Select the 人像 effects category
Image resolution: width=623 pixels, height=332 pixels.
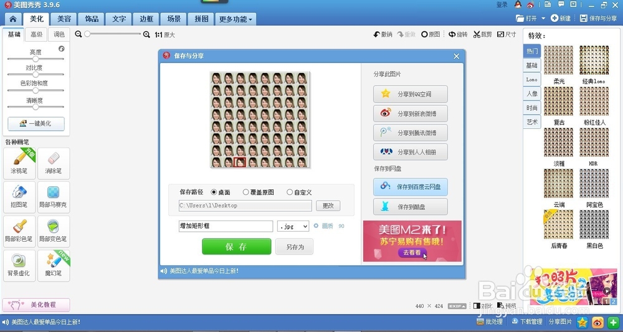tap(531, 93)
